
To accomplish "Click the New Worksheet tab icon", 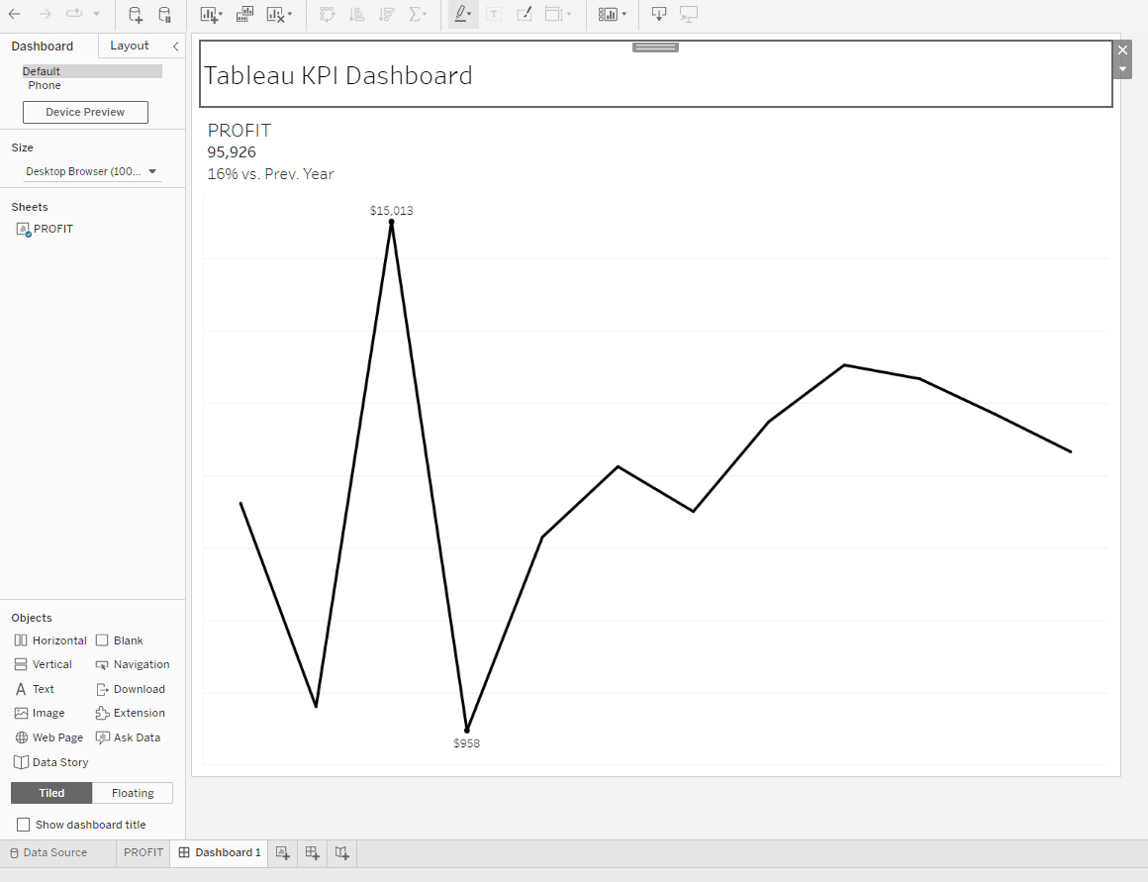I will tap(283, 852).
